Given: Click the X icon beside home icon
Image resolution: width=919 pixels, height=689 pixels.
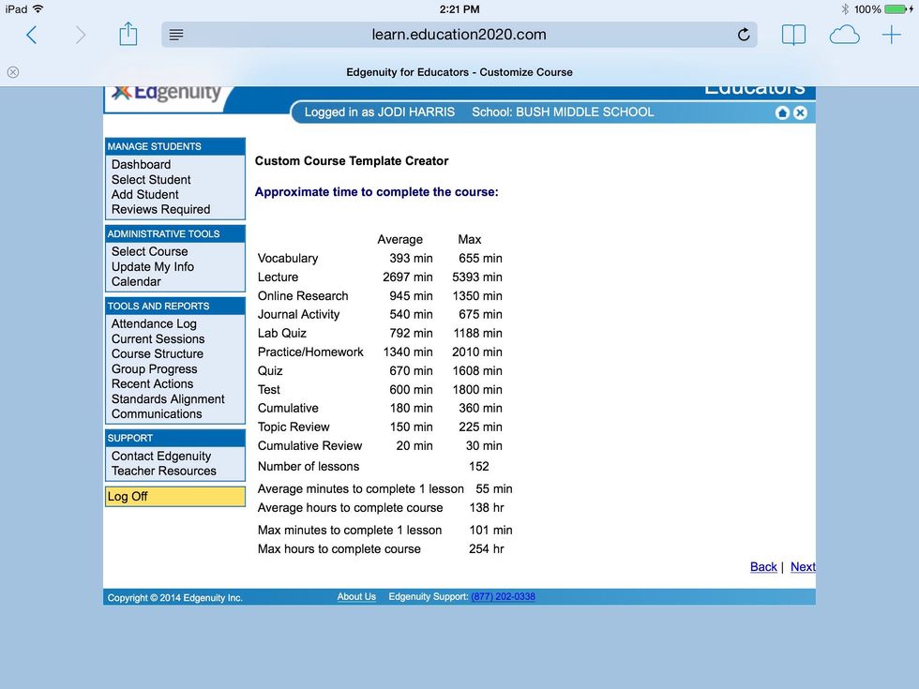Looking at the screenshot, I should (x=800, y=112).
